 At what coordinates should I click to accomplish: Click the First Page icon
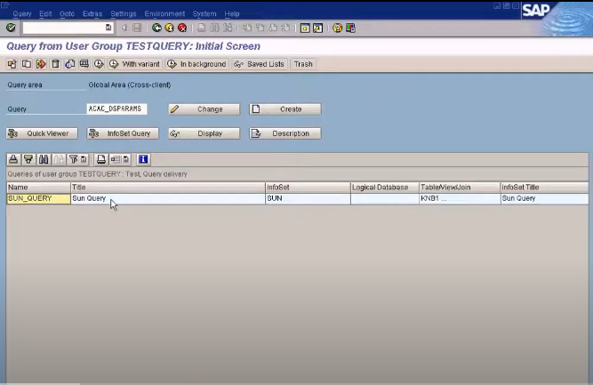coord(247,28)
